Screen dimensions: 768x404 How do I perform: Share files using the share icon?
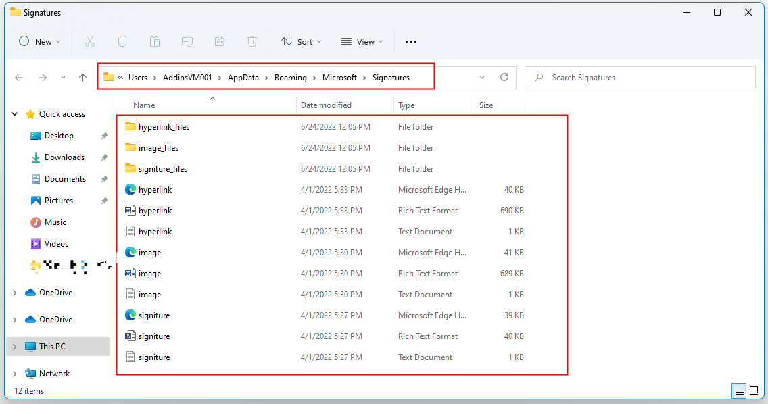click(220, 41)
